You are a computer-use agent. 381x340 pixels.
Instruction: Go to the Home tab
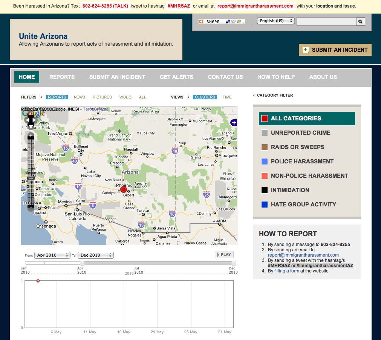27,77
